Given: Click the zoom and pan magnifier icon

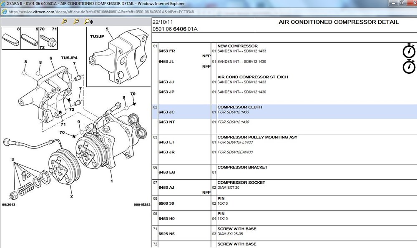Looking at the screenshot, I should tap(89, 22).
